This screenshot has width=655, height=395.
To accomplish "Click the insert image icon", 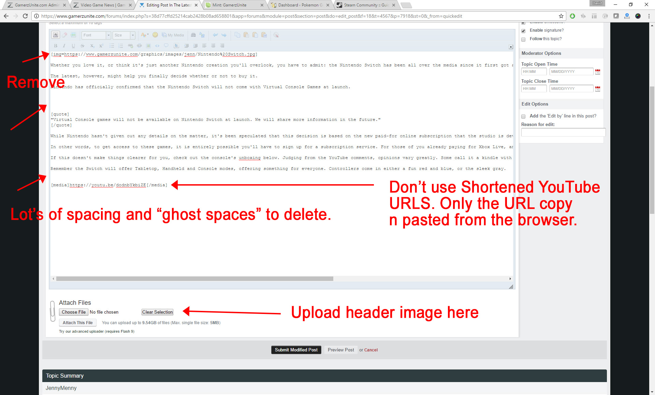I will (x=148, y=46).
